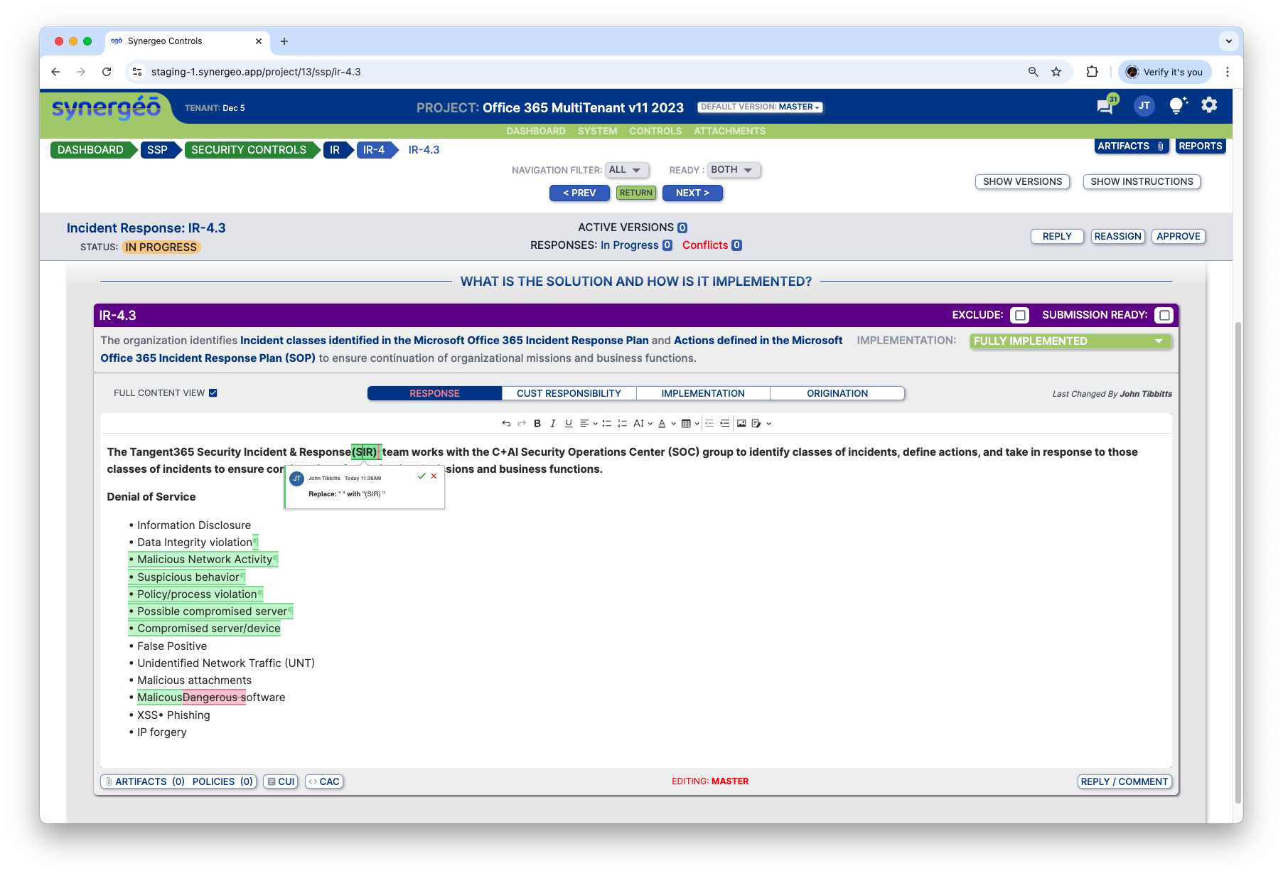
Task: Toggle underline formatting
Action: pyautogui.click(x=569, y=423)
